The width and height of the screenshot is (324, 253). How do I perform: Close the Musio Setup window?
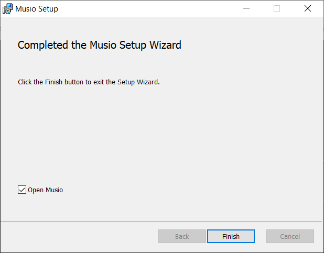[307, 8]
